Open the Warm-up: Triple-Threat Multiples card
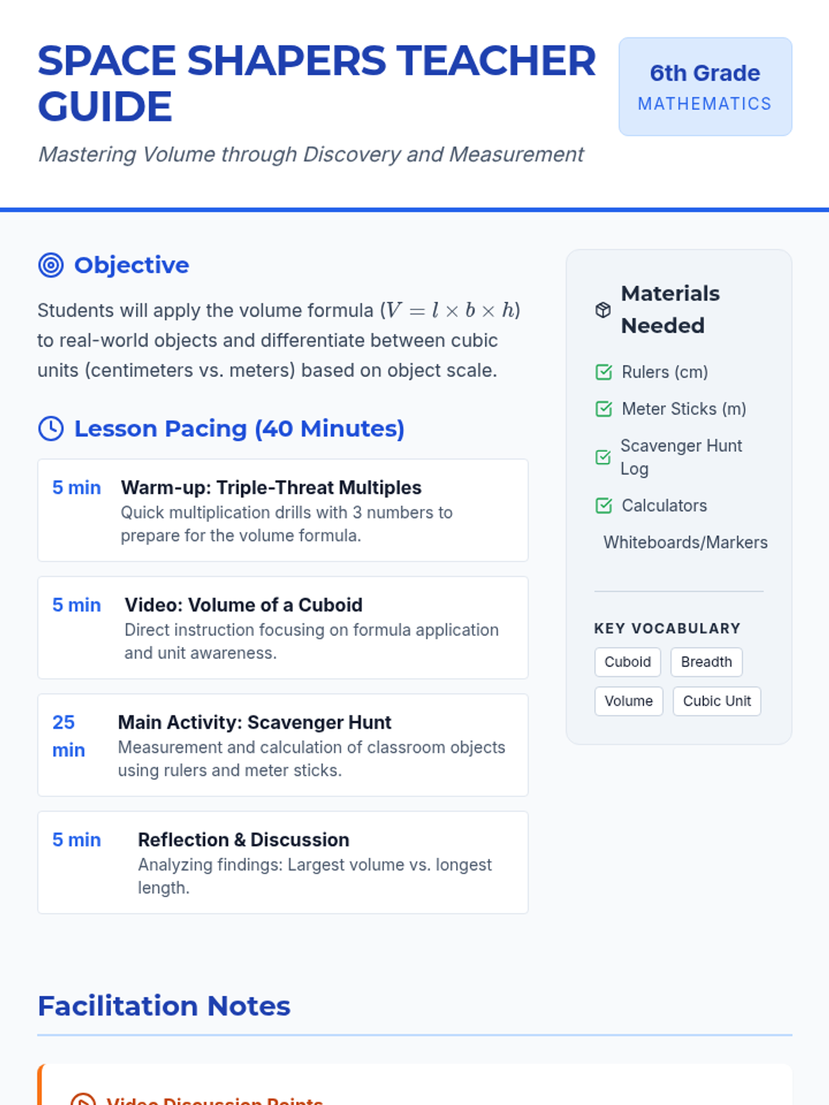This screenshot has height=1105, width=829. pyautogui.click(x=283, y=510)
